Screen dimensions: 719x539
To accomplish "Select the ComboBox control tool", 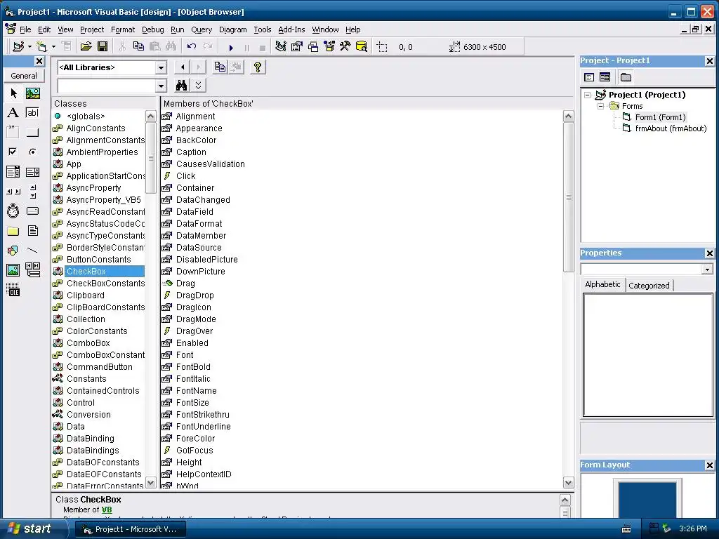I will click(x=13, y=172).
